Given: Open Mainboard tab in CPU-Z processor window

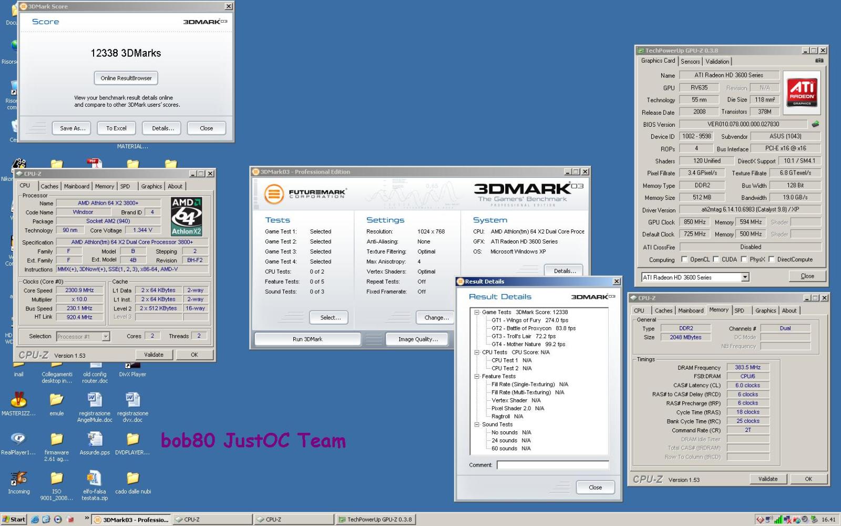Looking at the screenshot, I should [x=77, y=186].
